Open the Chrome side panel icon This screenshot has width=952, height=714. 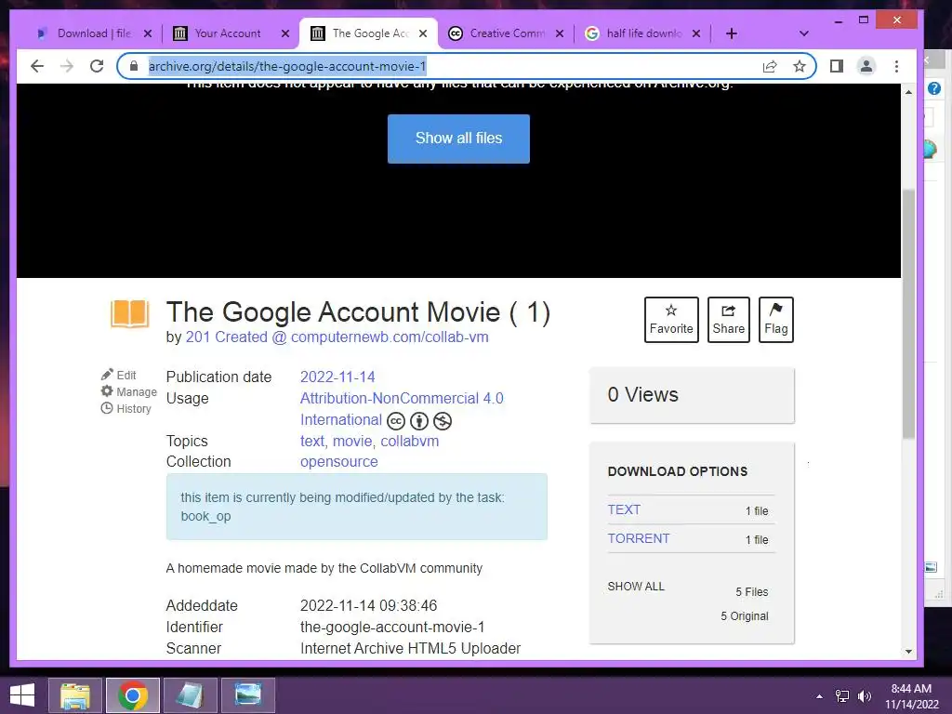837,66
